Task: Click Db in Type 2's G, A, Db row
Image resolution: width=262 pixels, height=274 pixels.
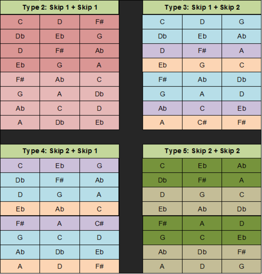Action: coord(99,94)
